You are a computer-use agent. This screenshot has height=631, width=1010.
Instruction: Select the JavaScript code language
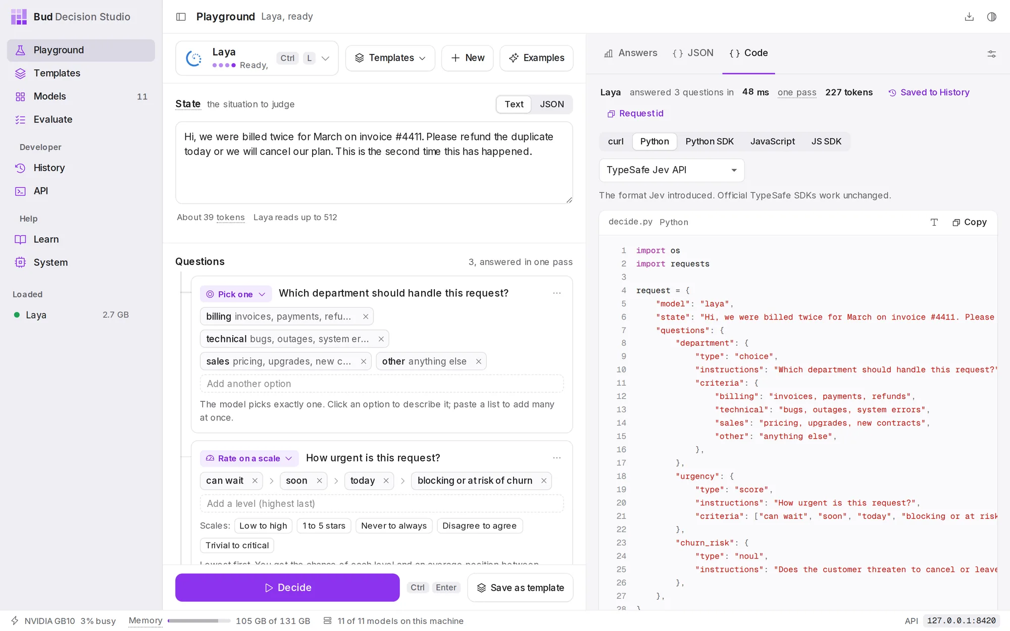pyautogui.click(x=772, y=142)
